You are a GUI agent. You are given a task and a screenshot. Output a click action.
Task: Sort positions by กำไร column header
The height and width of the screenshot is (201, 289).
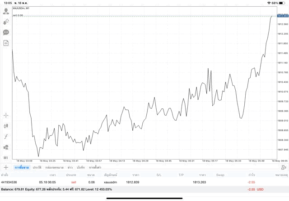pyautogui.click(x=252, y=174)
